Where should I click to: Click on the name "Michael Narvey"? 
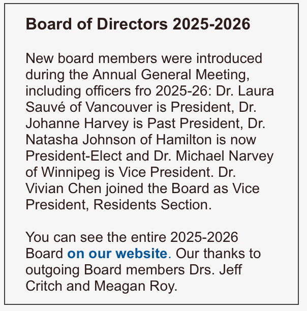(x=225, y=156)
